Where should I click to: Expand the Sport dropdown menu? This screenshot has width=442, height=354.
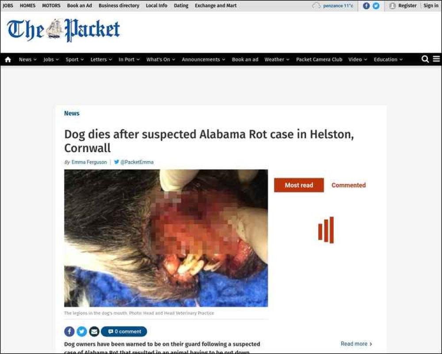(x=75, y=60)
